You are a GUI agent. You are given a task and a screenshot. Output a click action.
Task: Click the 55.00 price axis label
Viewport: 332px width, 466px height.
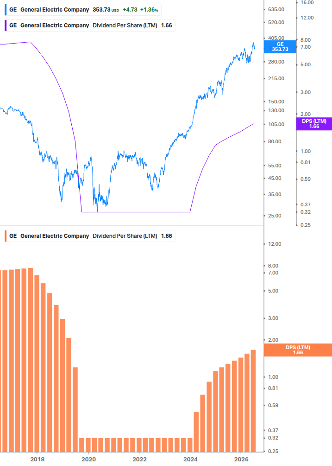pos(275,166)
